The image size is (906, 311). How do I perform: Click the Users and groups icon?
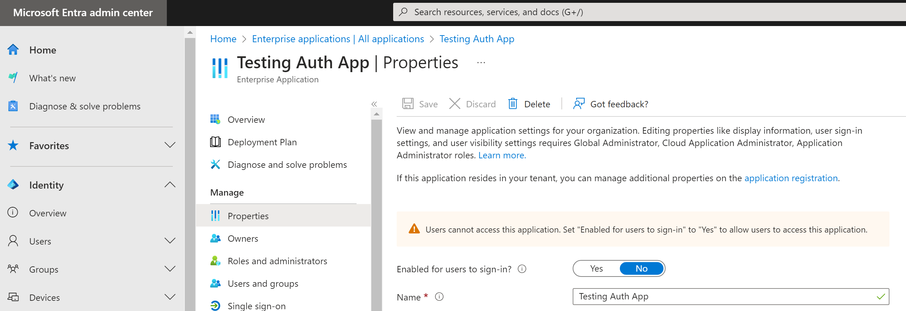point(215,283)
